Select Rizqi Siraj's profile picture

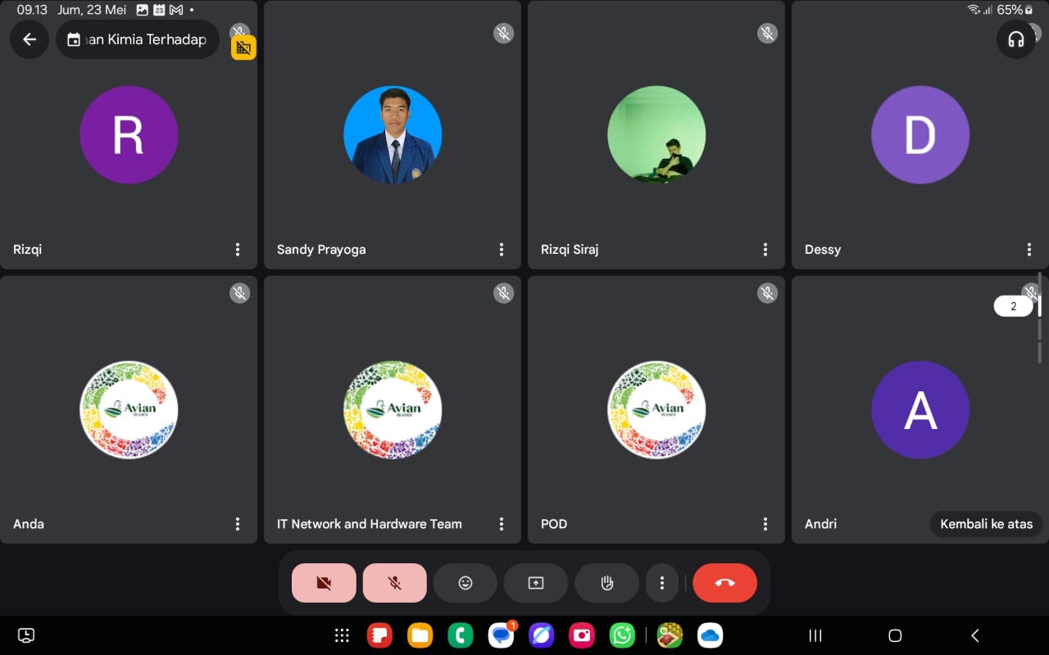tap(656, 134)
